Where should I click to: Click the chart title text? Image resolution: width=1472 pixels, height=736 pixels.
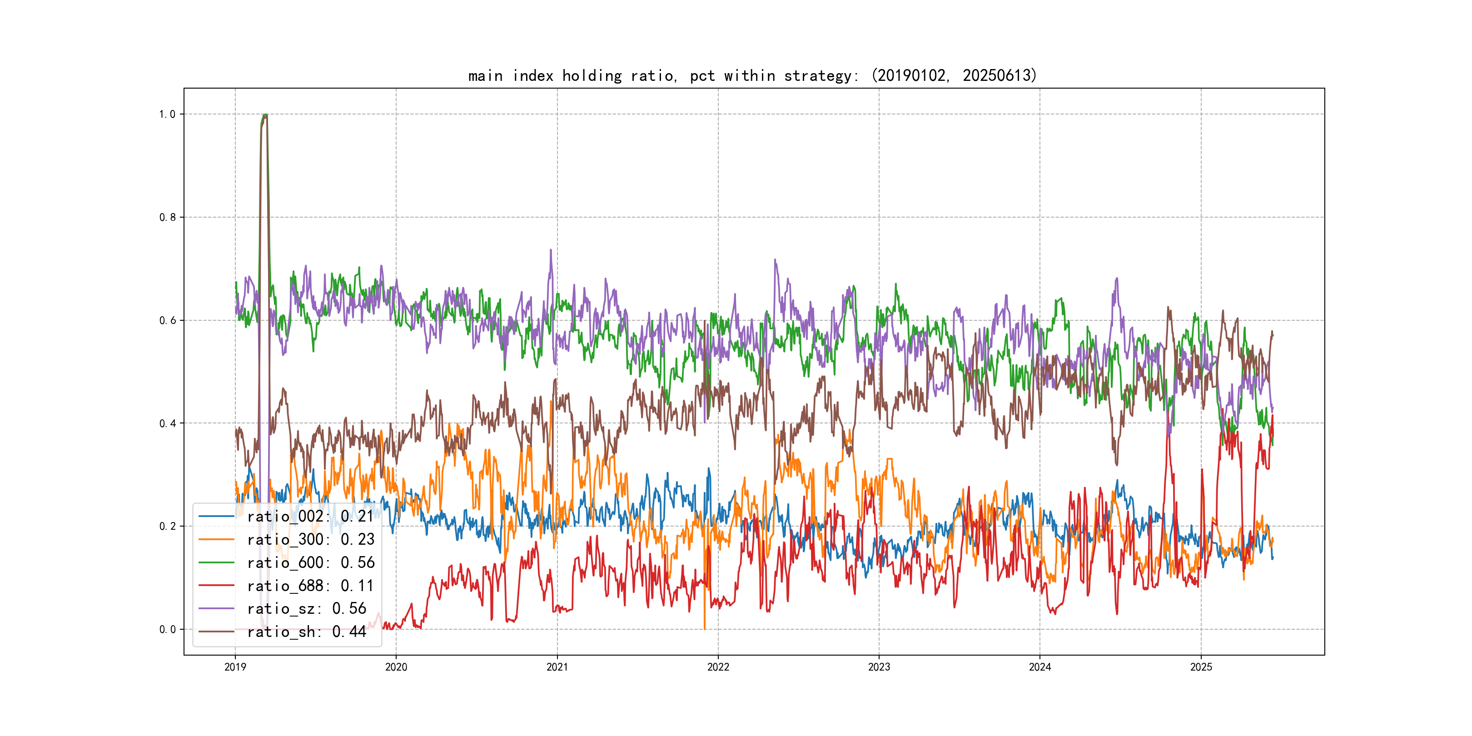click(752, 75)
